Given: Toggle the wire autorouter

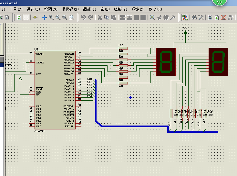Looking at the screenshot, I should tap(185, 17).
